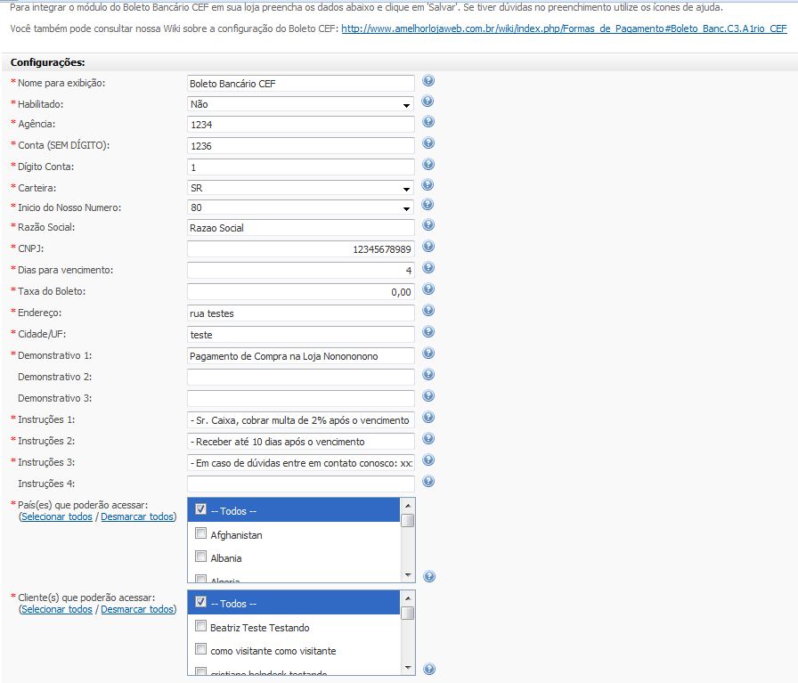The height and width of the screenshot is (683, 798).
Task: Expand the Carteira dropdown
Action: point(300,188)
